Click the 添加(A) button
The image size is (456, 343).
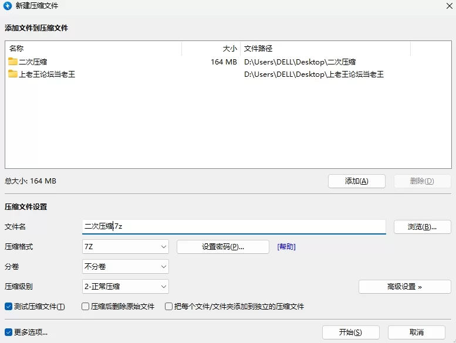tap(357, 181)
